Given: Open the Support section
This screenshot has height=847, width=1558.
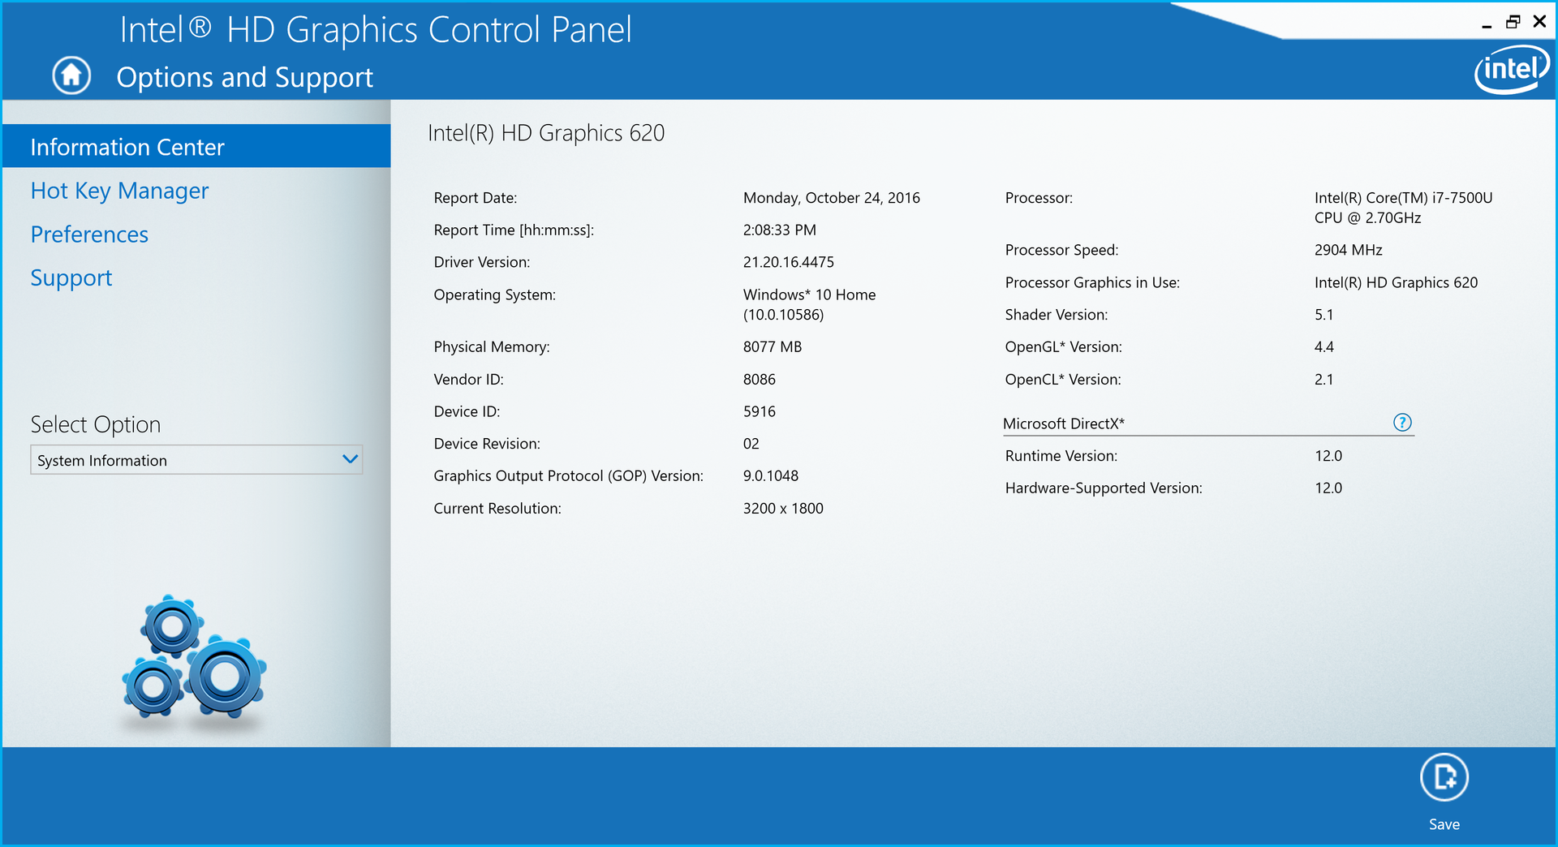Looking at the screenshot, I should pos(71,278).
